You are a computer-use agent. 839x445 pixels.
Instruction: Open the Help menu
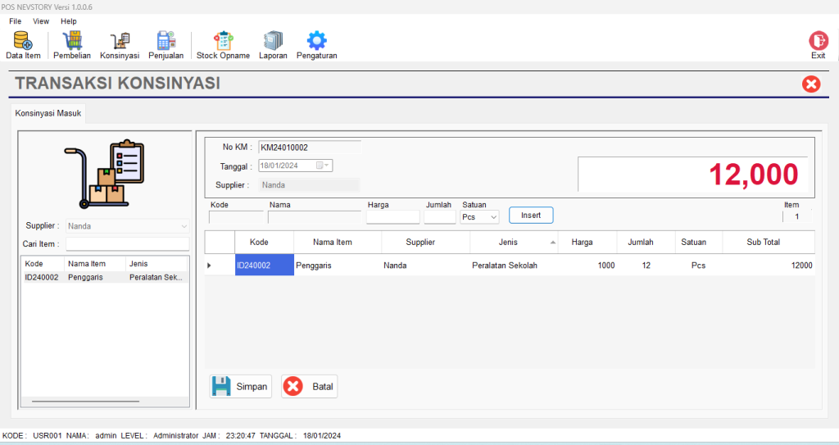point(69,21)
